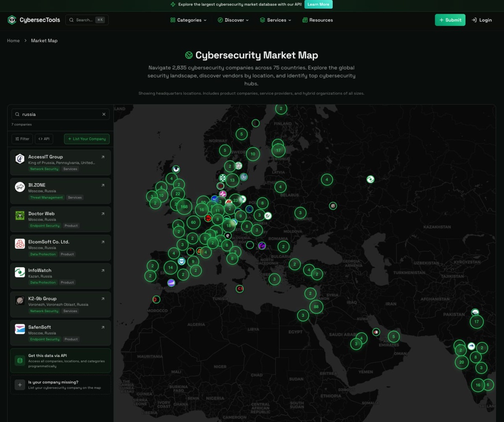The height and width of the screenshot is (422, 504).
Task: Click Learn More in the top banner
Action: point(318,4)
